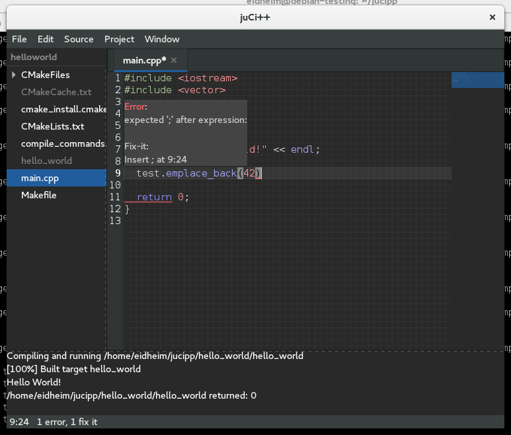Select cmake_install.cmake in the directory list
Screen dimensions: 511x435
click(x=63, y=109)
